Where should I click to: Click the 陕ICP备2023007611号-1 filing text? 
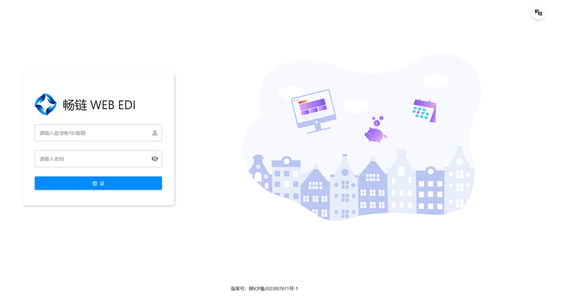click(x=273, y=289)
